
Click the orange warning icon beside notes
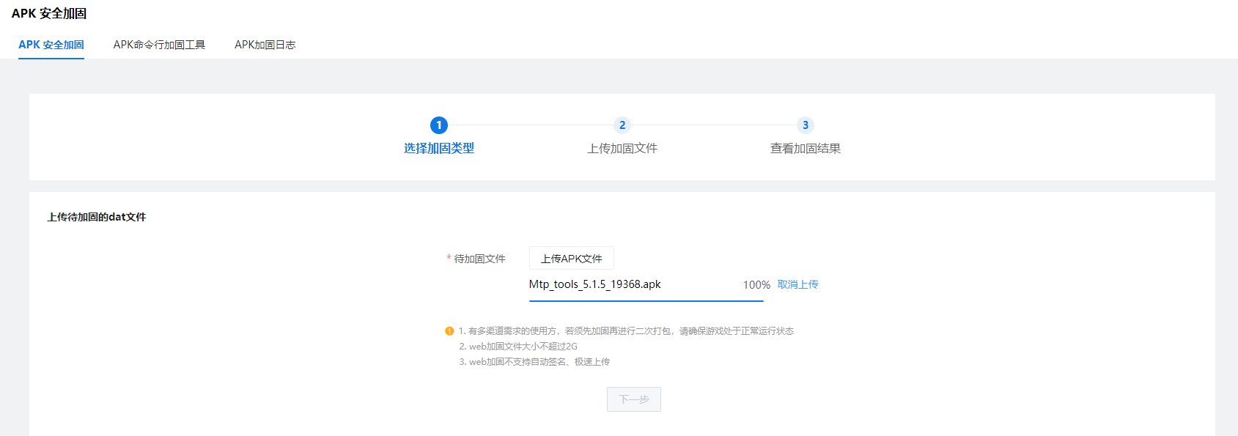click(x=449, y=331)
